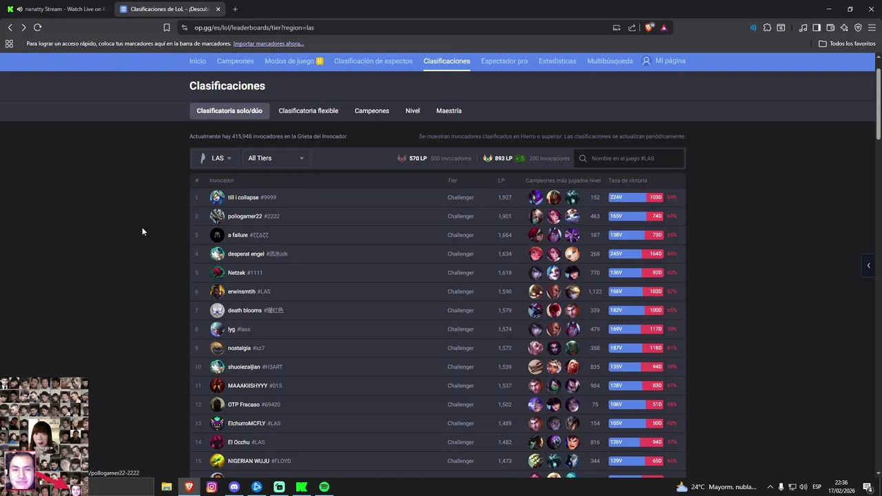Open summoner Netzek profile
The height and width of the screenshot is (496, 882).
click(245, 273)
